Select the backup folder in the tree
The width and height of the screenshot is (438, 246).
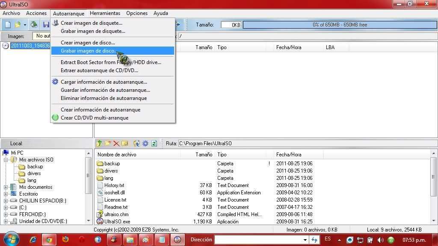(x=35, y=167)
